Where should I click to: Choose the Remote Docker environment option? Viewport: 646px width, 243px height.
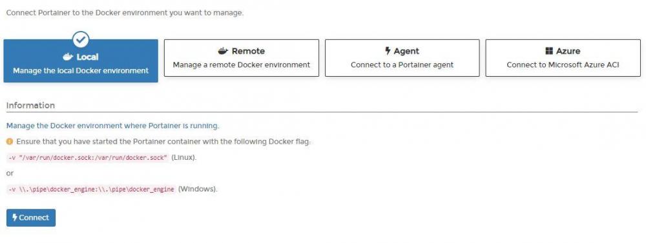242,58
